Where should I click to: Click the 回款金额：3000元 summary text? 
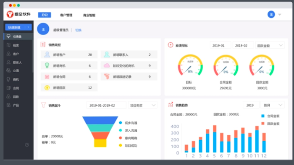pyautogui.click(x=226, y=114)
